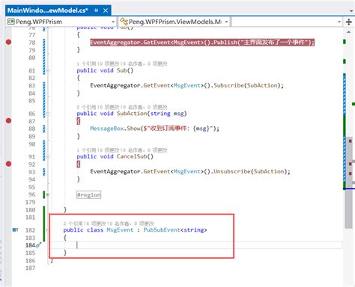This screenshot has height=287, width=355.
Task: Pin the MainWindowViewModel.cs tab
Action: 97,10
